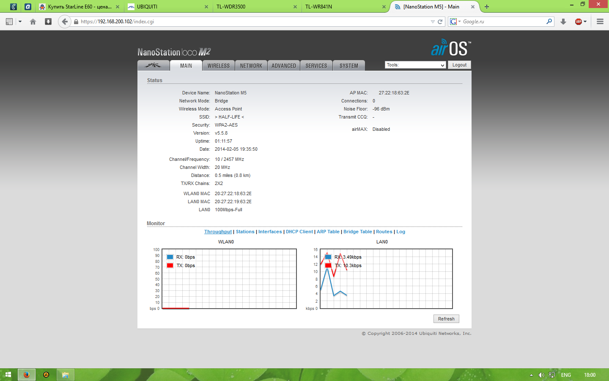Click the WLAN0 RX blue legend swatch
The height and width of the screenshot is (381, 609).
click(x=170, y=257)
